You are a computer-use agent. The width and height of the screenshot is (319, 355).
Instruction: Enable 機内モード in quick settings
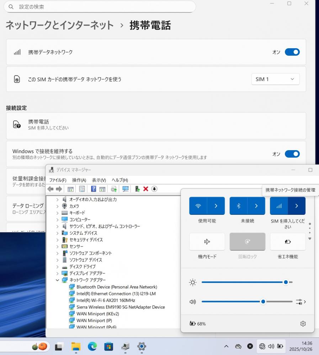(207, 242)
